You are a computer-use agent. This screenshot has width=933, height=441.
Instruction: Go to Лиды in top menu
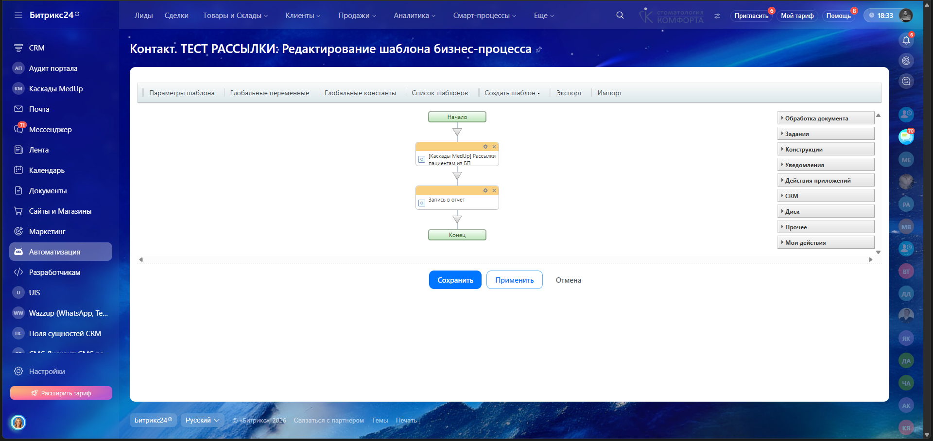pos(144,16)
